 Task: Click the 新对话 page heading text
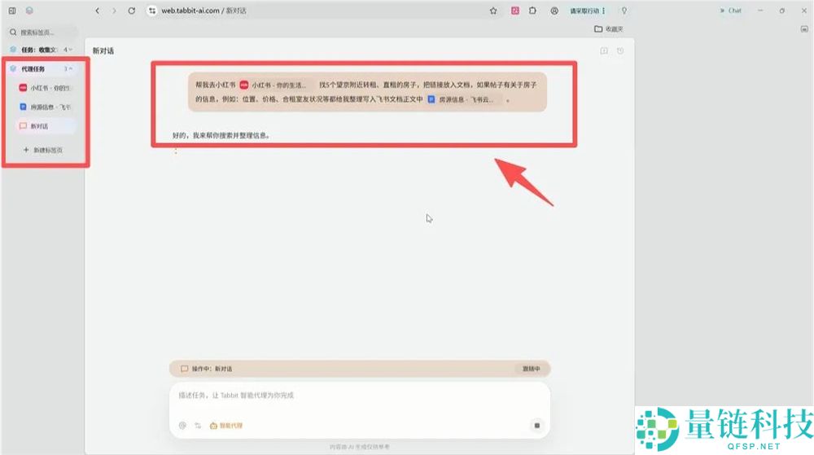coord(103,50)
